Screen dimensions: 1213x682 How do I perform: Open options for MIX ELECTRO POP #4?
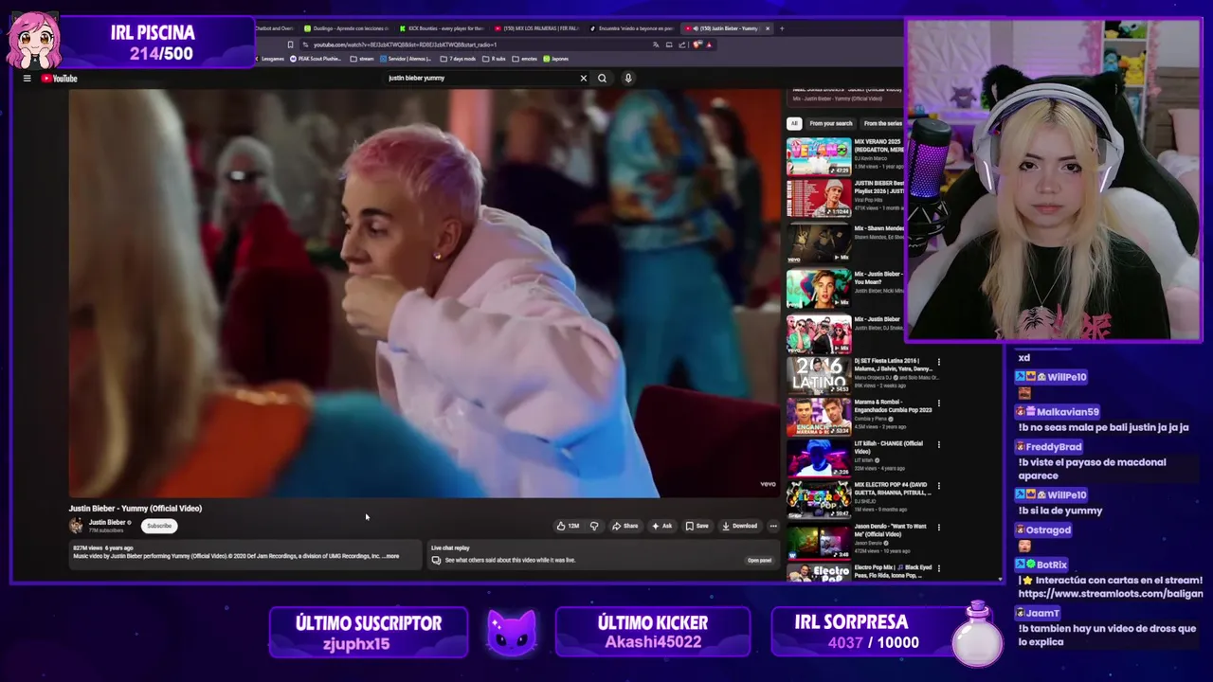[939, 486]
